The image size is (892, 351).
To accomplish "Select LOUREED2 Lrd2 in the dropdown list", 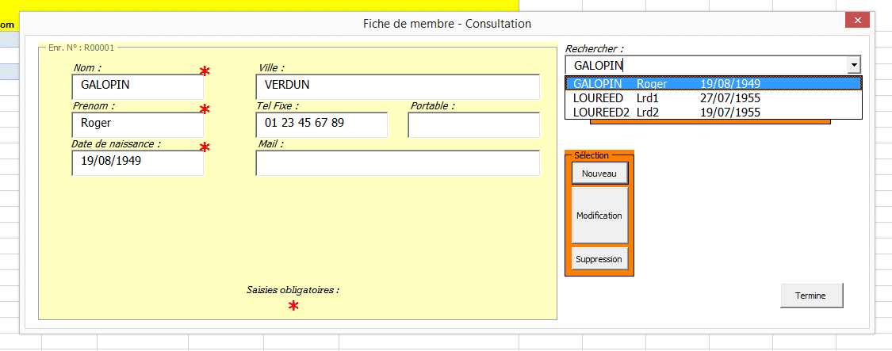I will click(714, 112).
